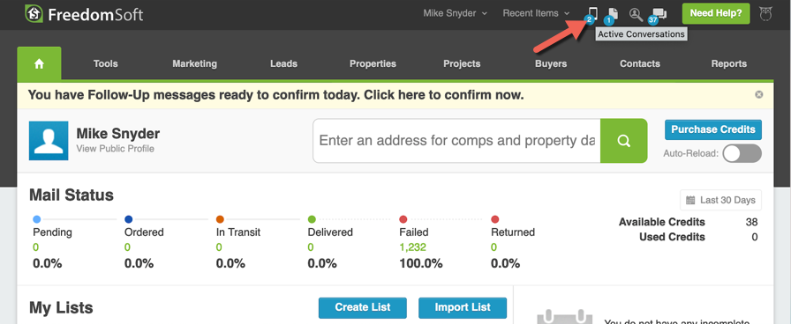
Task: Go to the Home tab icon
Action: [40, 63]
